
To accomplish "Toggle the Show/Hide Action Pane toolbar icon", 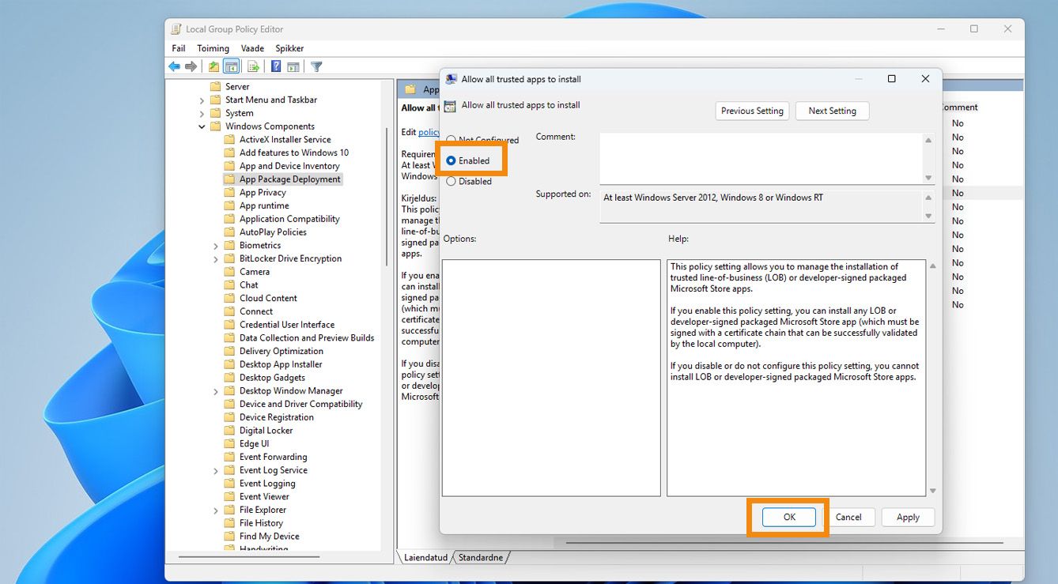I will pyautogui.click(x=293, y=66).
